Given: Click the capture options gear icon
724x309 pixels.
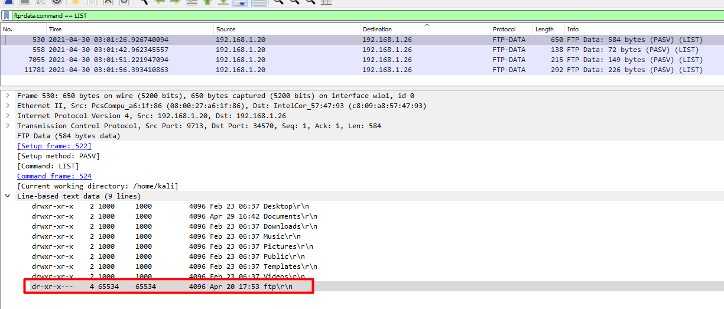Looking at the screenshot, I should click(57, 2).
